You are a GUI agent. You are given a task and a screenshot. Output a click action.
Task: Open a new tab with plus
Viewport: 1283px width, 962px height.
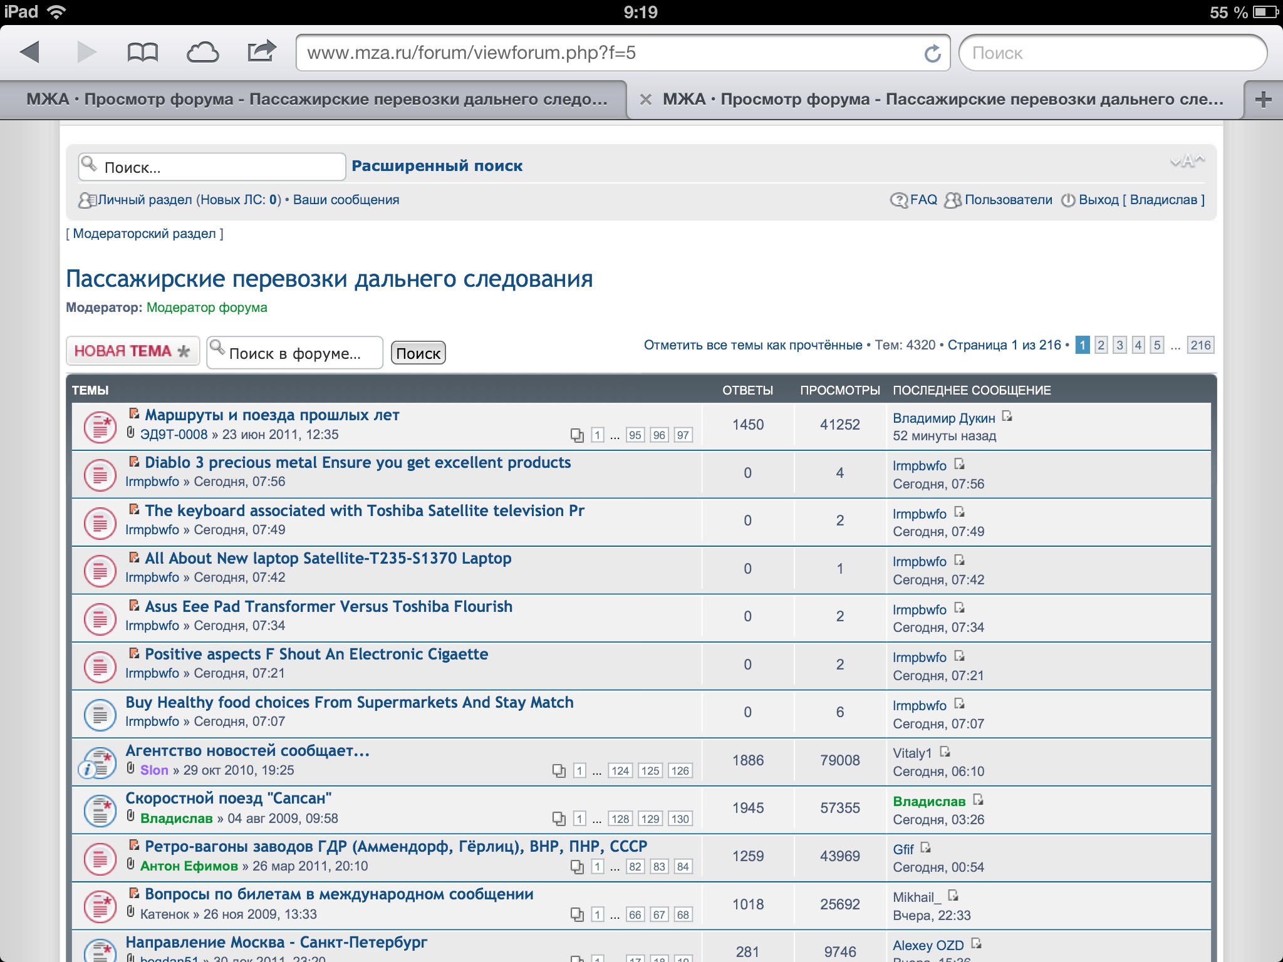click(1263, 100)
